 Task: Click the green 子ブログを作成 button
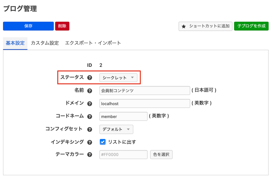[x=251, y=26]
